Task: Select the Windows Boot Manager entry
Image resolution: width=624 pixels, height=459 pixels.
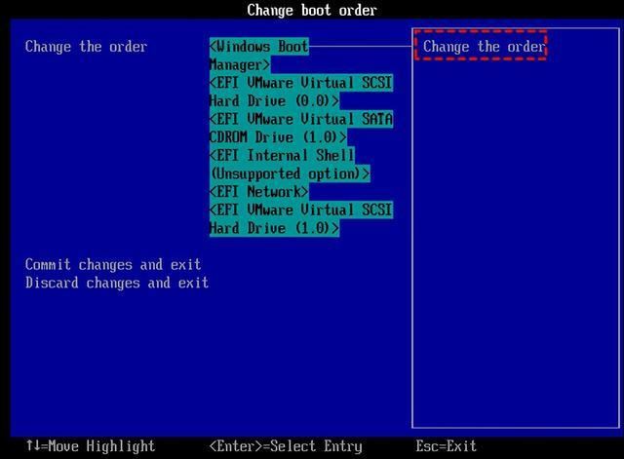Action: [258, 56]
